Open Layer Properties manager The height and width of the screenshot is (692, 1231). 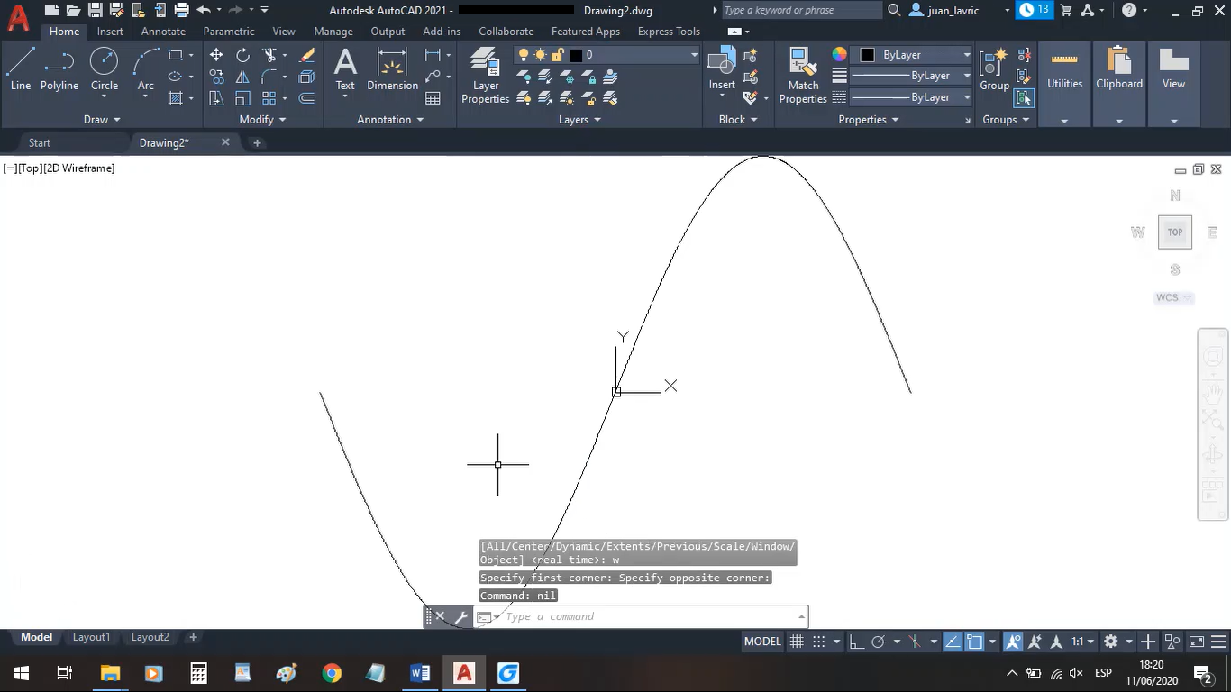[485, 76]
